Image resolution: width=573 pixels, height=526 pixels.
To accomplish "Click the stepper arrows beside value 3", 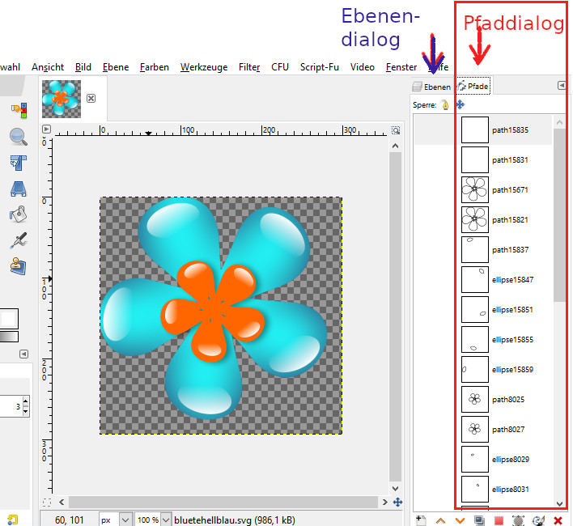I will [26, 406].
